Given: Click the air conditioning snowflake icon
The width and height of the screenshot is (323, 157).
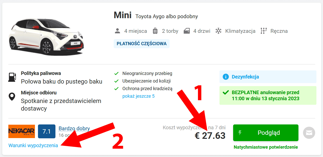Looking at the screenshot, I should click(x=218, y=31).
